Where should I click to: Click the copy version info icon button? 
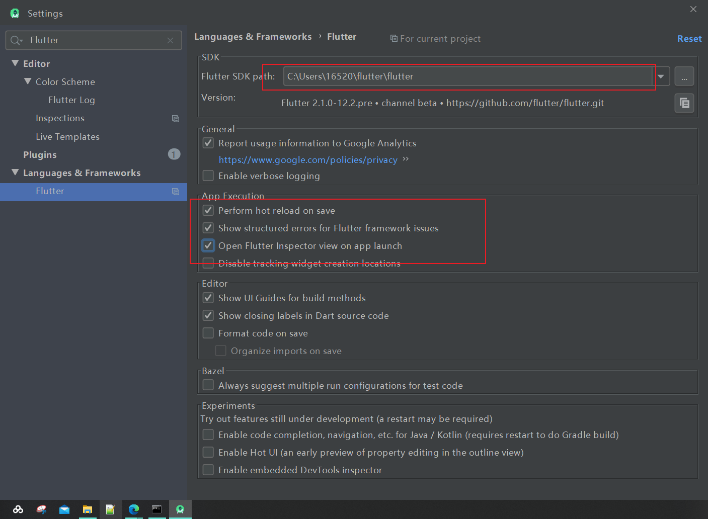click(684, 103)
